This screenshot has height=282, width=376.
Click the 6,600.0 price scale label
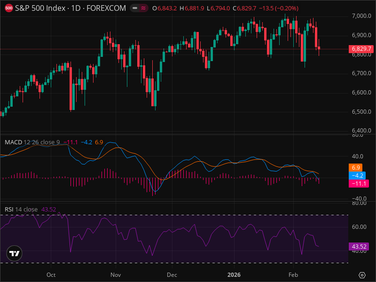(x=361, y=93)
